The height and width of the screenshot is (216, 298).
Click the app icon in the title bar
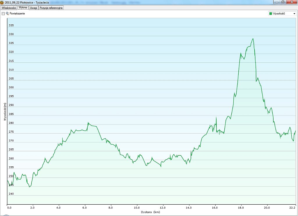[2, 2]
